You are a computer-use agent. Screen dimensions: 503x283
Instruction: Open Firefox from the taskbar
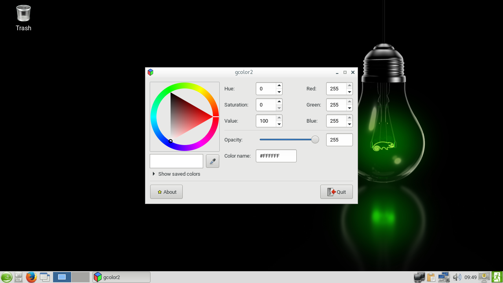pos(31,277)
